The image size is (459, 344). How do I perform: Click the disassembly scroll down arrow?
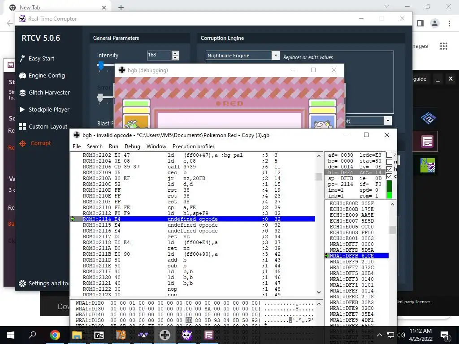click(x=319, y=292)
